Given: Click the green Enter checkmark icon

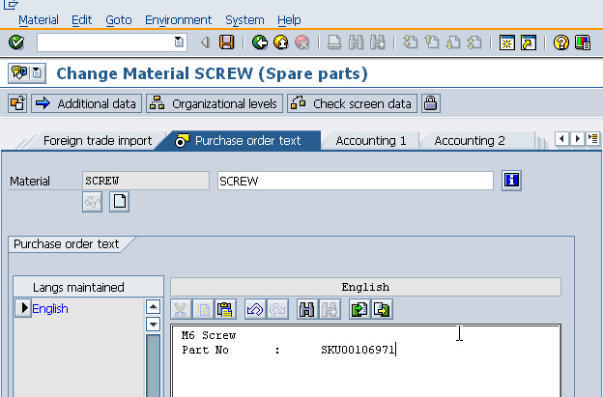Looking at the screenshot, I should pyautogui.click(x=16, y=43).
